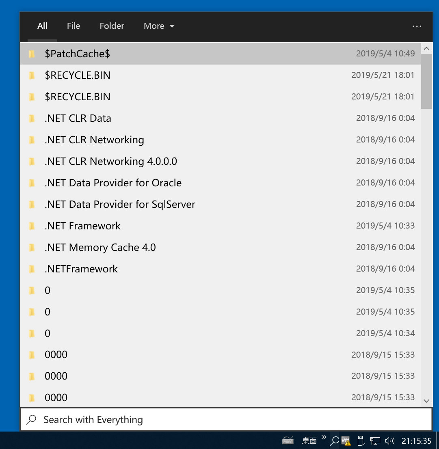Screen dimensions: 439x449
Task: Click the safely remove USB hardware icon
Action: click(360, 441)
